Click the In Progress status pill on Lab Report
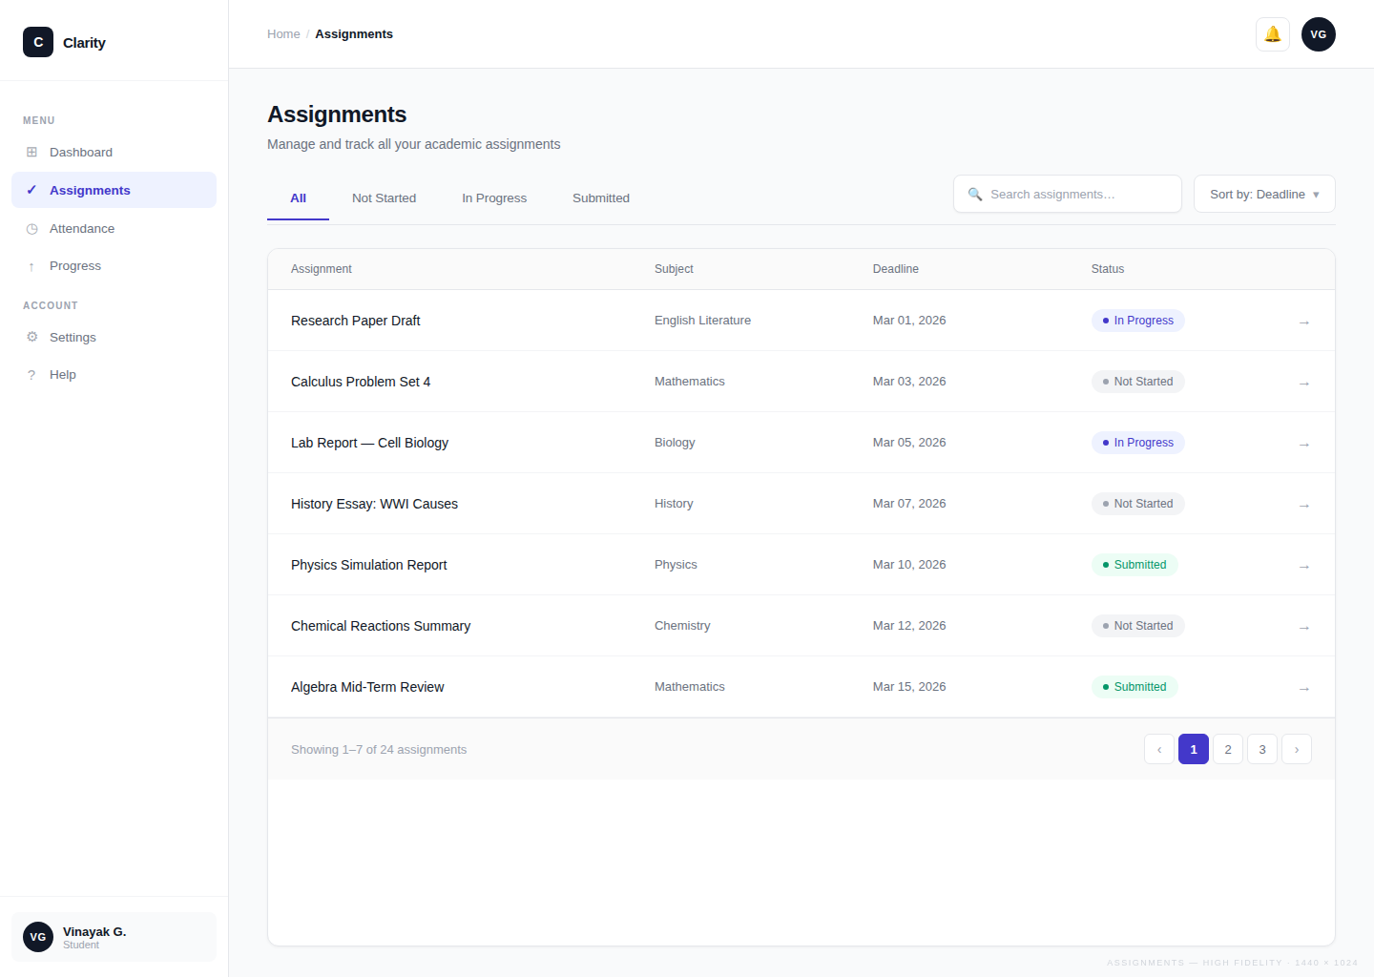1374x977 pixels. 1137,442
